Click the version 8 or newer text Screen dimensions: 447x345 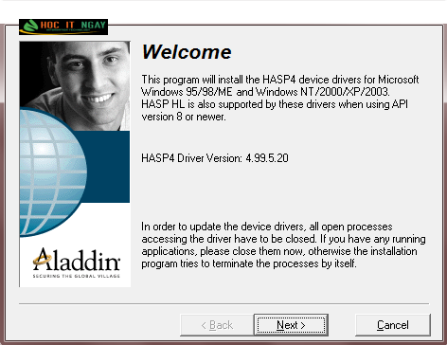[184, 117]
